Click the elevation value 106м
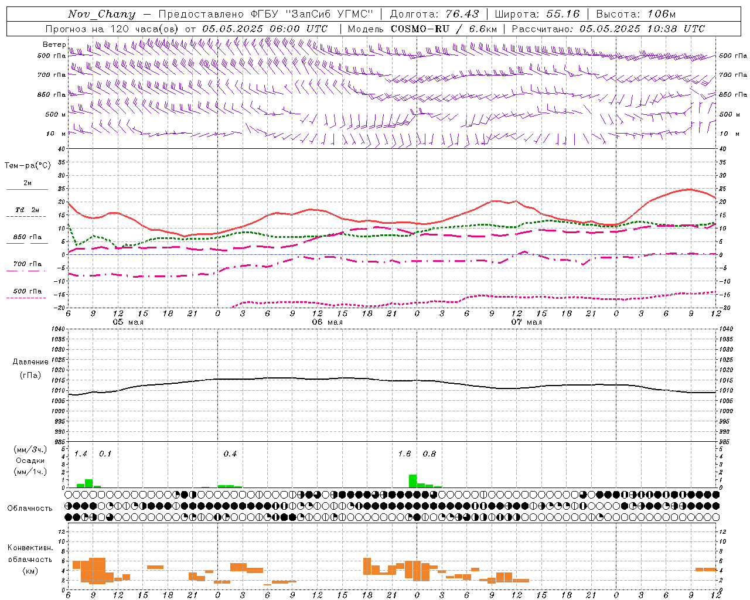The height and width of the screenshot is (600, 750). pyautogui.click(x=662, y=14)
